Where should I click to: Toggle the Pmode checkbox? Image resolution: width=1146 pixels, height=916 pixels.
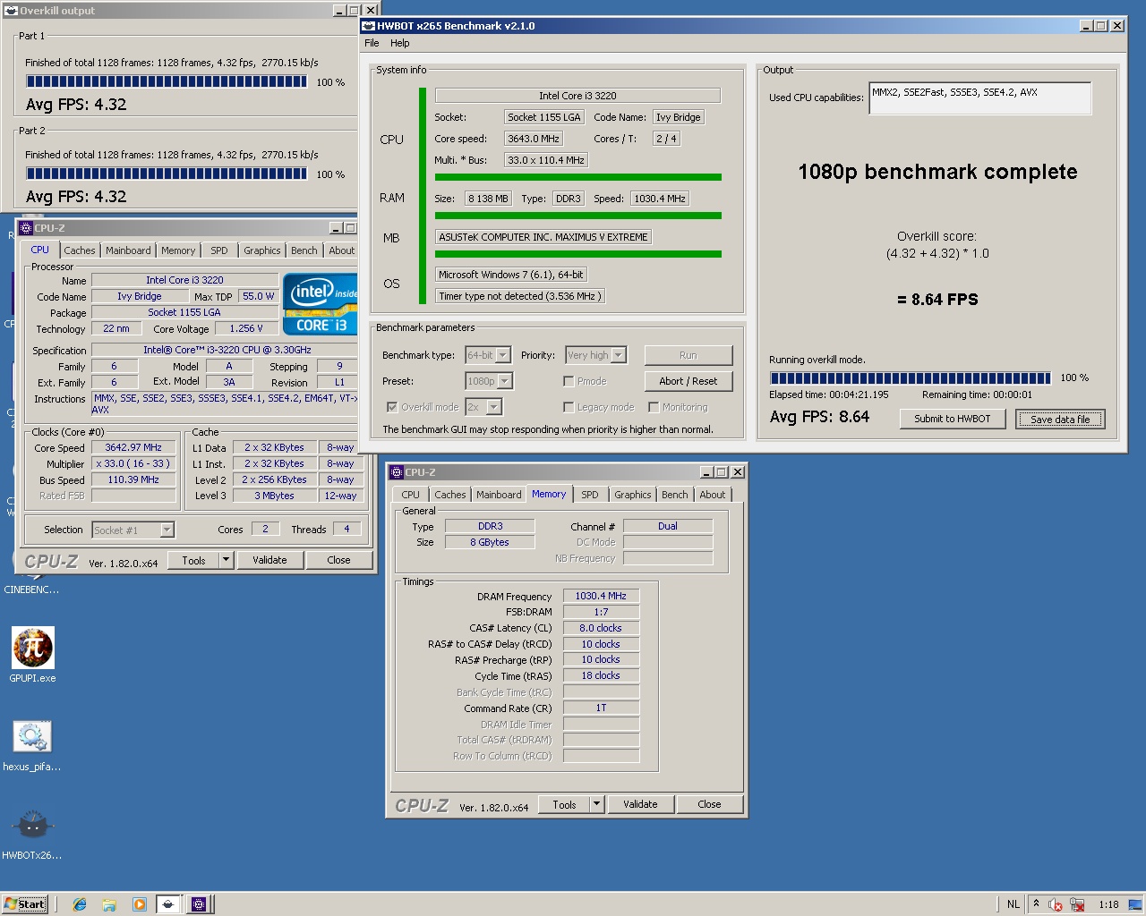point(569,381)
